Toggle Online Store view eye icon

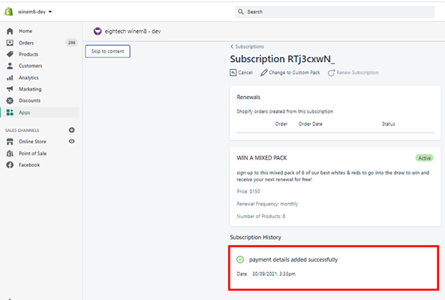pyautogui.click(x=72, y=141)
